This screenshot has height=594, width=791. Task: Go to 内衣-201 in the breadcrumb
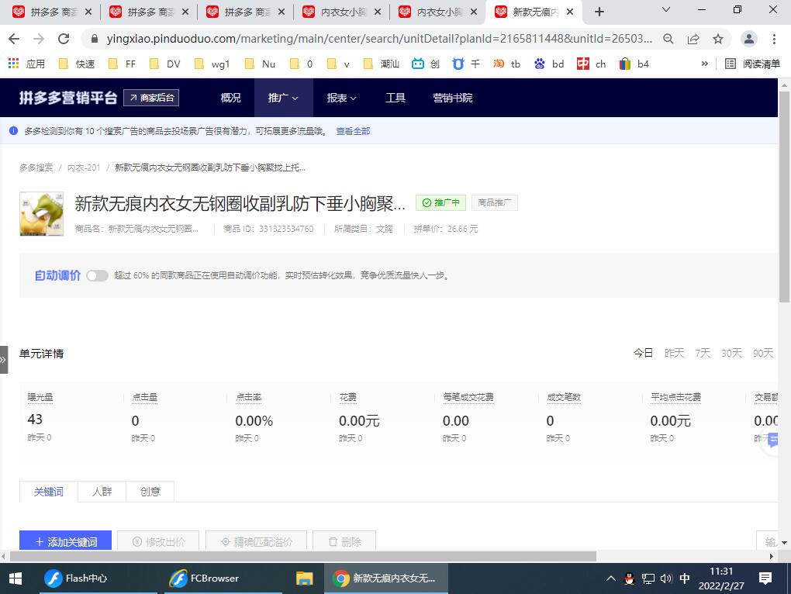tap(84, 167)
